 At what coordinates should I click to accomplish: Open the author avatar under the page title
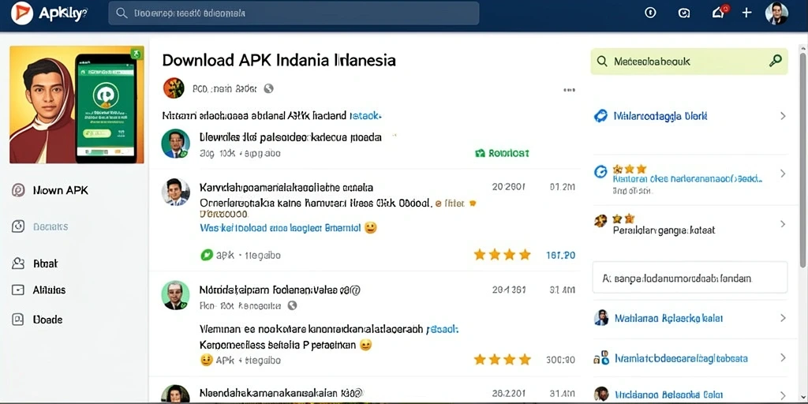click(174, 88)
